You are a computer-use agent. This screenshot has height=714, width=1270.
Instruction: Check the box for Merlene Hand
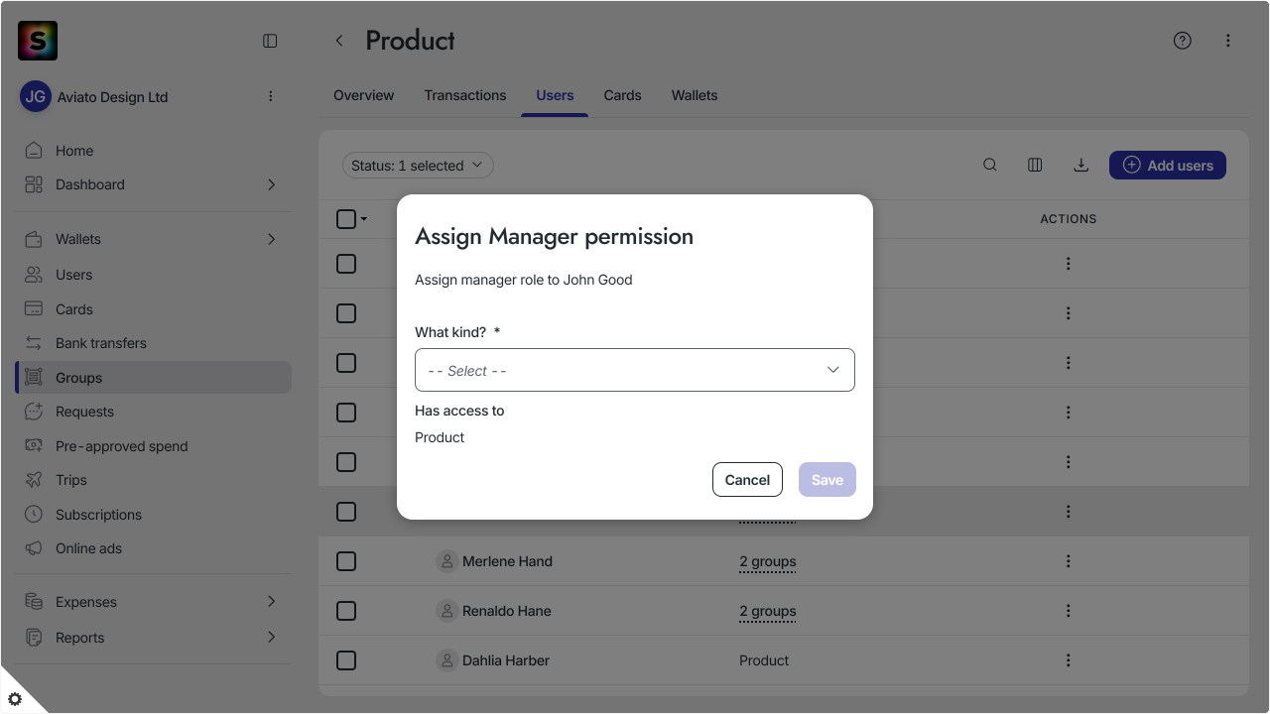[x=346, y=561]
